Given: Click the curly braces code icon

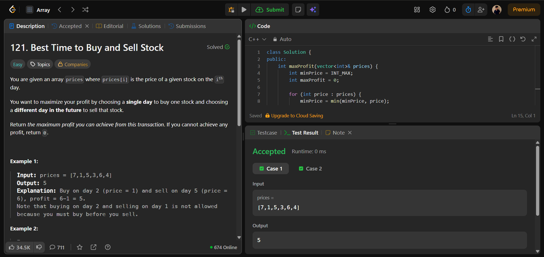Looking at the screenshot, I should coord(512,39).
